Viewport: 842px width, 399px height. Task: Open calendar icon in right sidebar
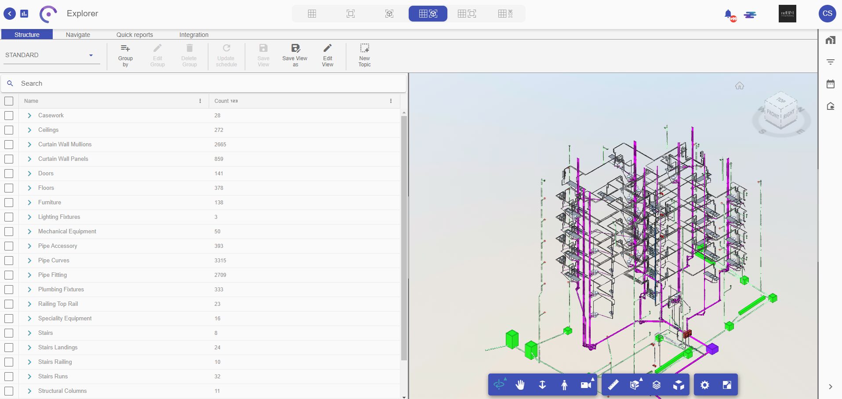tap(830, 84)
